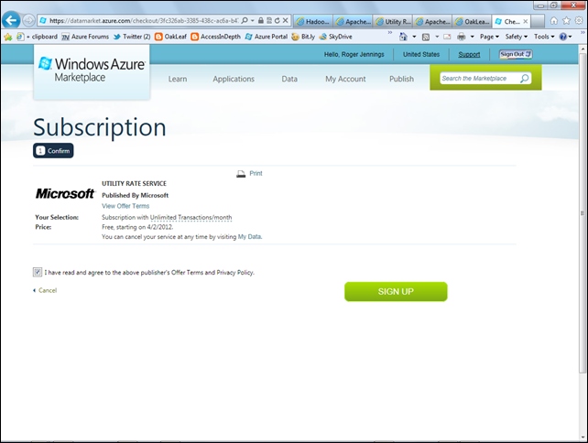Open the Support link
Screen dimensions: 588x443
[x=469, y=54]
